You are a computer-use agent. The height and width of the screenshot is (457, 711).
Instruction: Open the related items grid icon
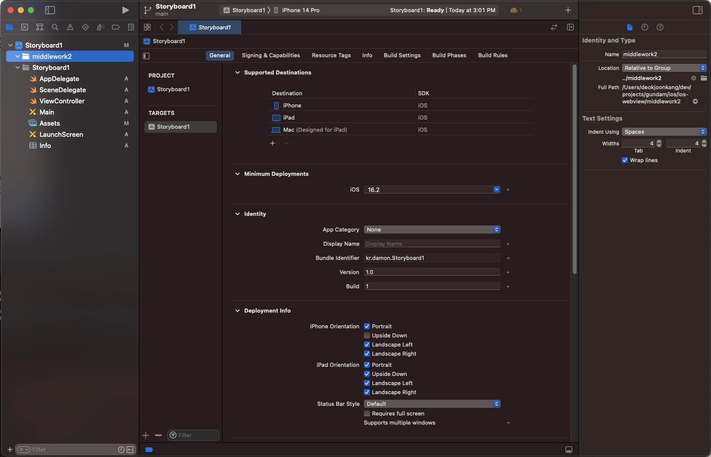point(147,27)
